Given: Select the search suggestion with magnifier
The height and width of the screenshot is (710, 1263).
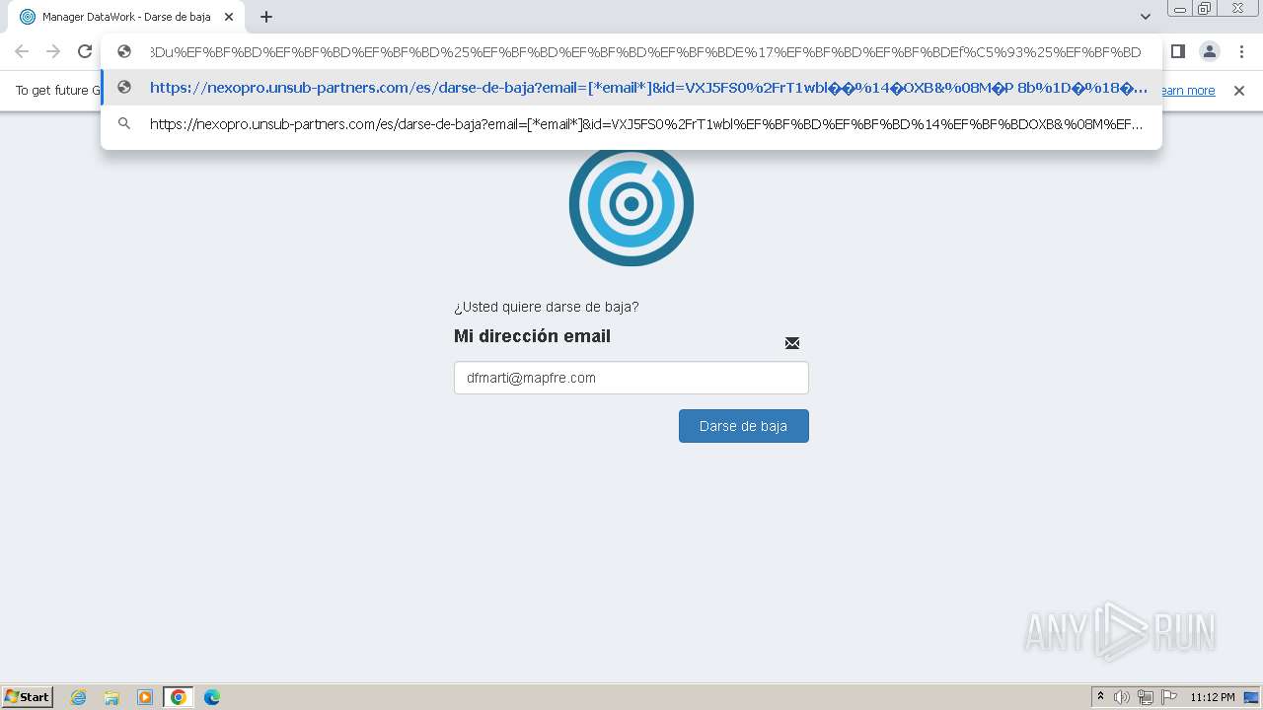Looking at the screenshot, I should point(631,124).
